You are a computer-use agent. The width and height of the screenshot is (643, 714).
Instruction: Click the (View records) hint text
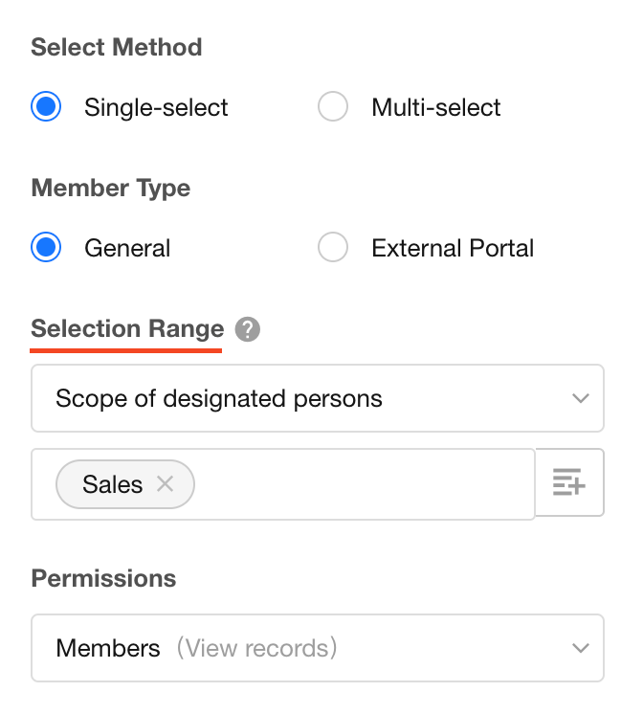click(256, 648)
